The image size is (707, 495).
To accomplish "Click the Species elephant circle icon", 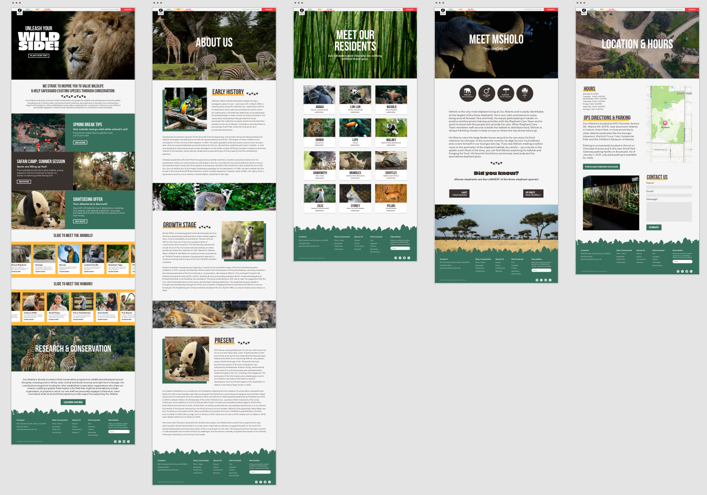I will click(x=467, y=93).
